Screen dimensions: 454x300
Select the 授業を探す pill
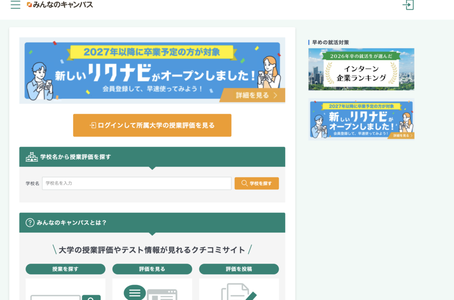[66, 269]
